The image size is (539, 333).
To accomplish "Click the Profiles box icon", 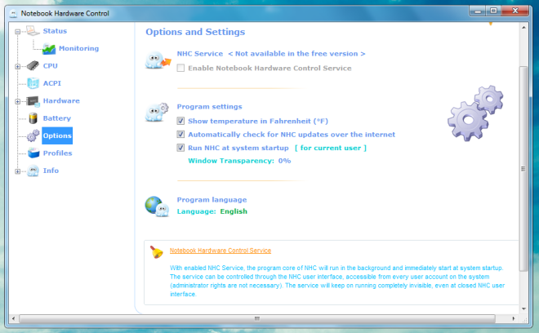I will tap(33, 153).
